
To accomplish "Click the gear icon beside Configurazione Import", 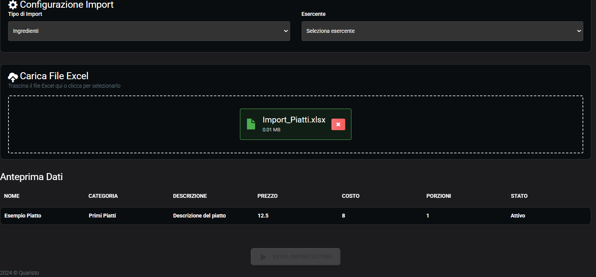I will pyautogui.click(x=13, y=5).
